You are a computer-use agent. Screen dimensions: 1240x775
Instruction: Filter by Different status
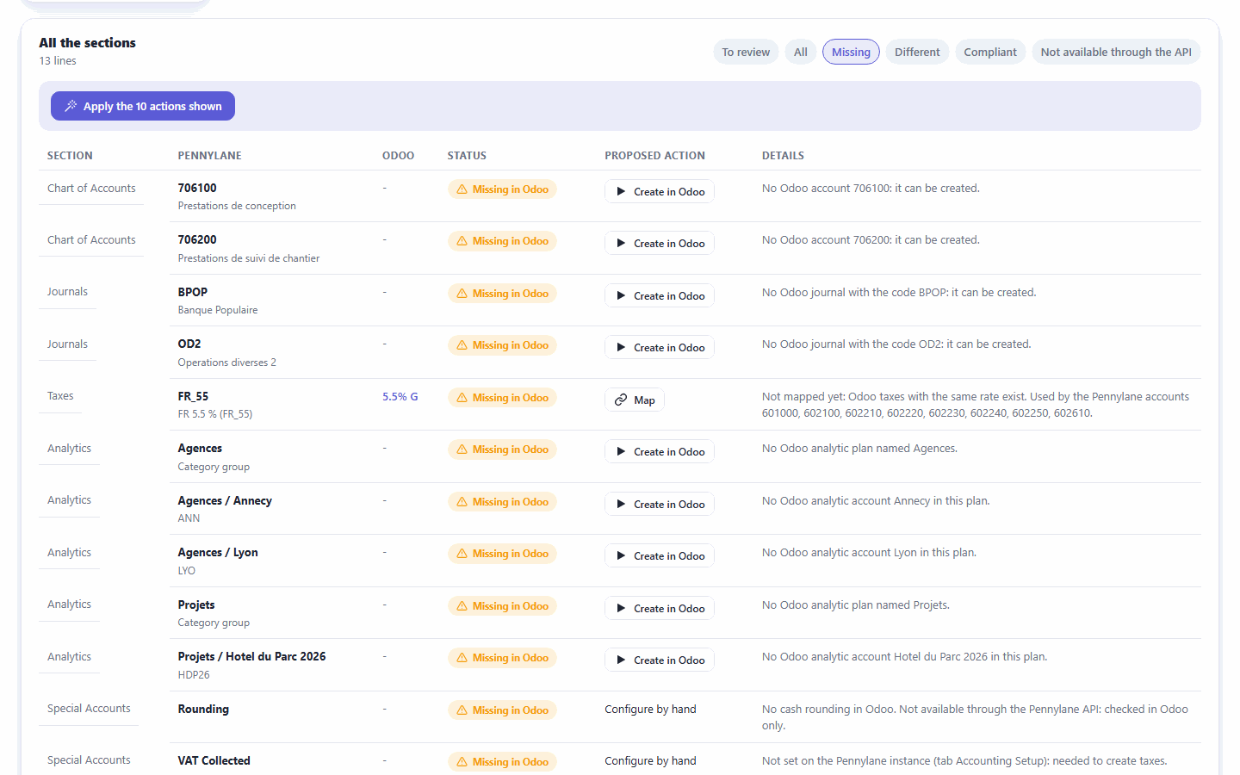[x=917, y=52]
